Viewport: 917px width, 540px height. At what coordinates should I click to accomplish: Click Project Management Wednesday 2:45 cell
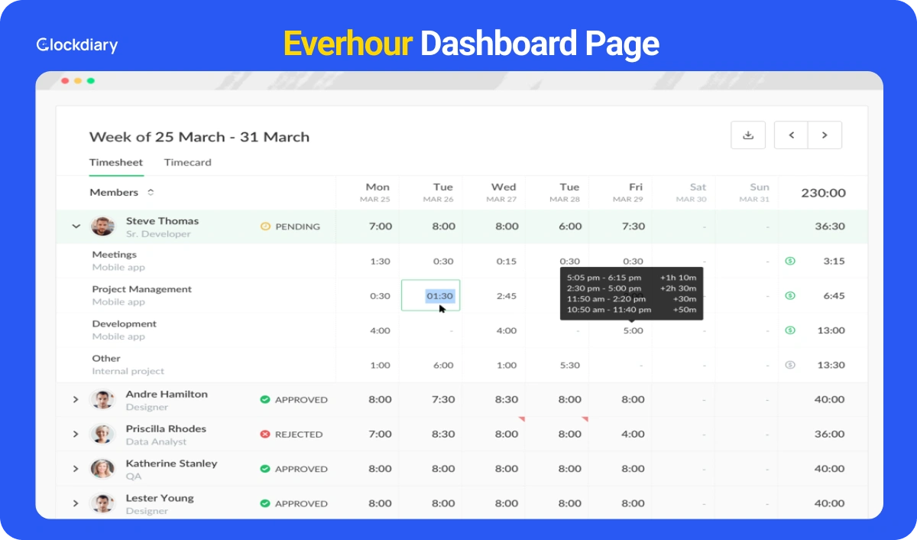point(506,296)
